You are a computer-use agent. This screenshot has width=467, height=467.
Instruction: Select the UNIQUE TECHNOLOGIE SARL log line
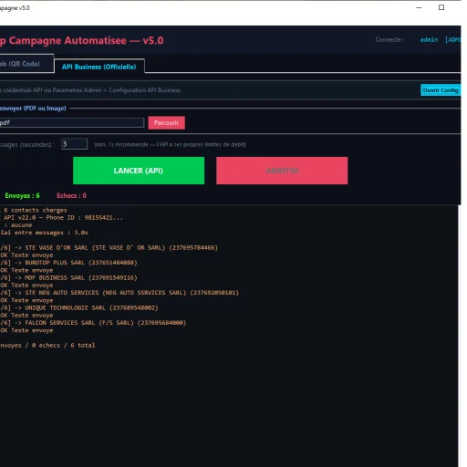pos(79,307)
